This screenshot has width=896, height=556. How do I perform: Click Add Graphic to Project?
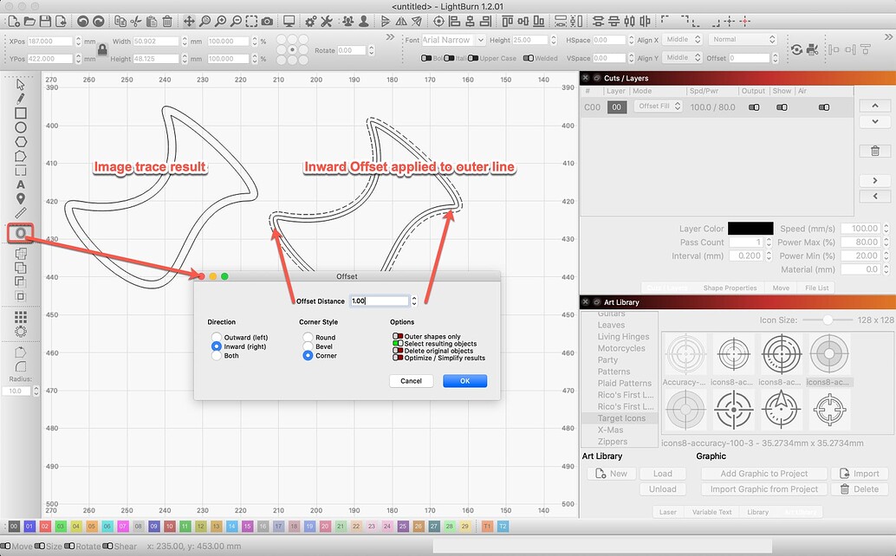tap(764, 473)
